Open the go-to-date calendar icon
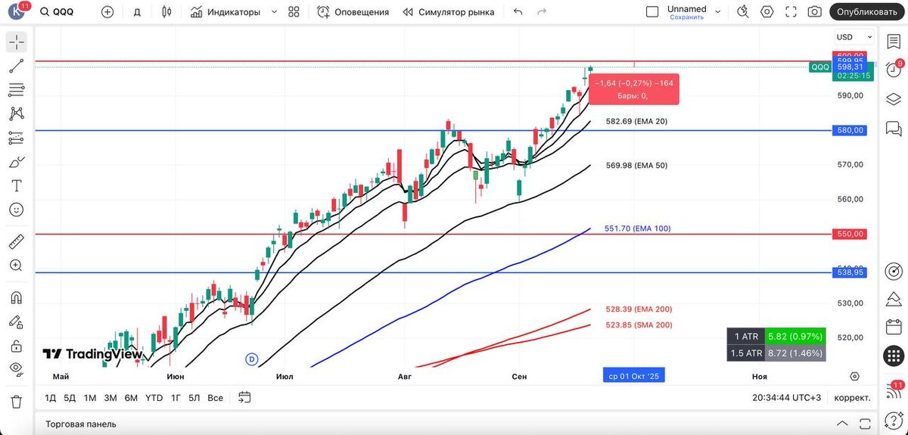The image size is (908, 435). [x=244, y=397]
